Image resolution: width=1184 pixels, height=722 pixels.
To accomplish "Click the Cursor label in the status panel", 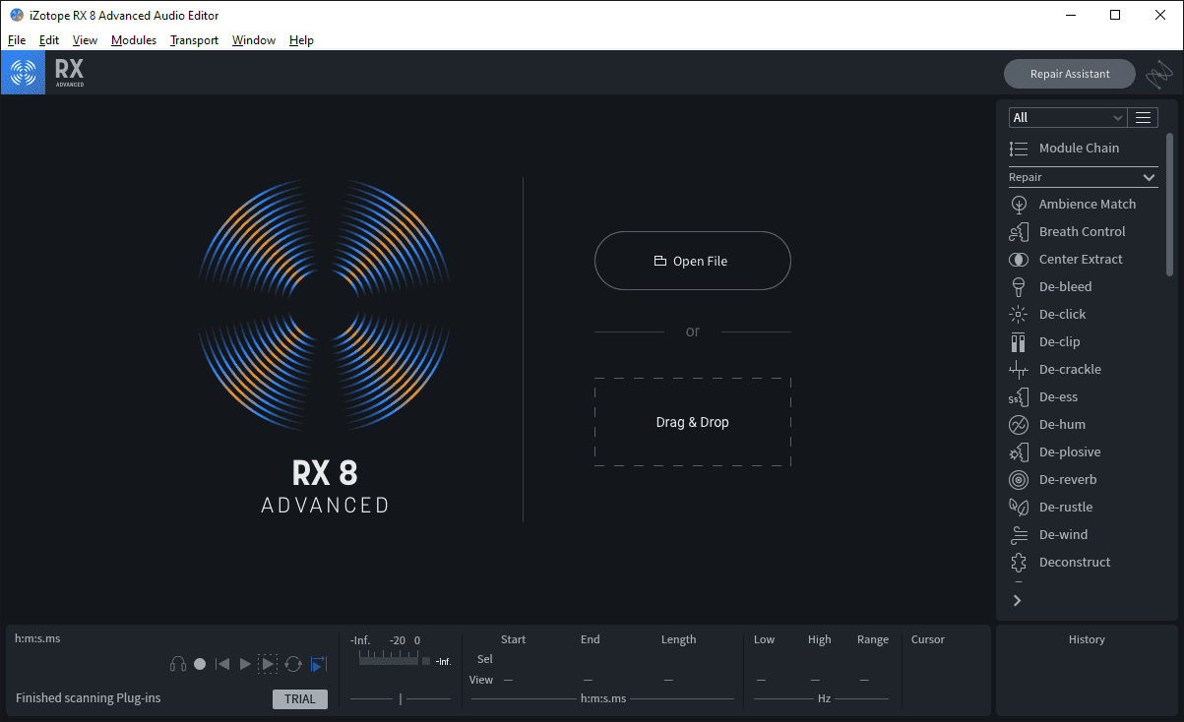I will coord(928,639).
